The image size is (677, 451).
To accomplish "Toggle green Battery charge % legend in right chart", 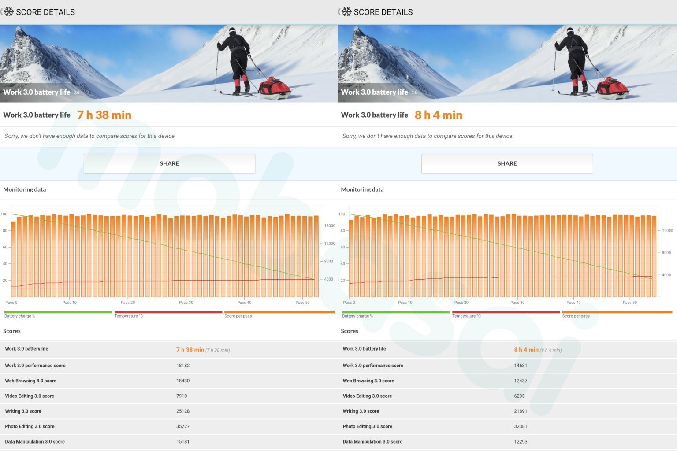I will [395, 314].
